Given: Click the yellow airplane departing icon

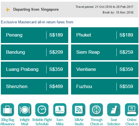Looking at the screenshot, I should tap(8, 10).
